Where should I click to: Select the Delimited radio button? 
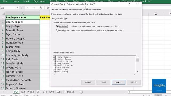coord(57,26)
